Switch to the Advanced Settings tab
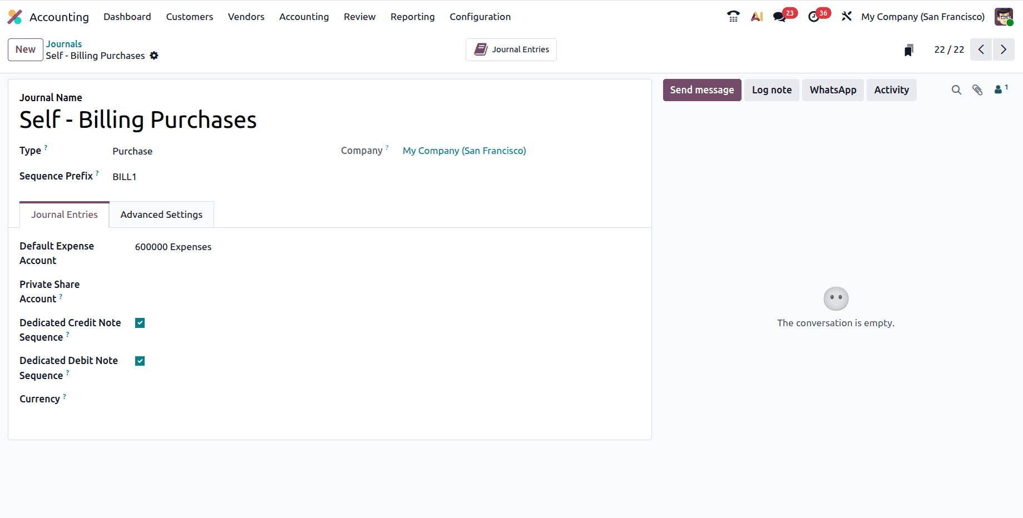The height and width of the screenshot is (518, 1023). click(161, 215)
